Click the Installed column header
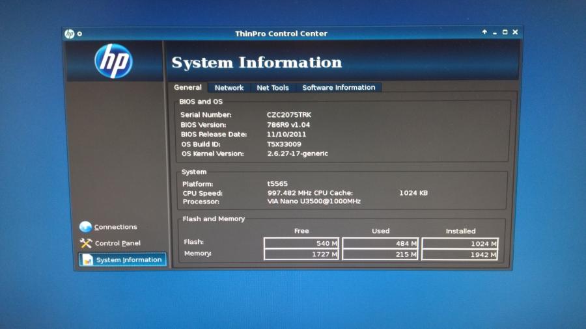The width and height of the screenshot is (586, 329). (x=460, y=231)
